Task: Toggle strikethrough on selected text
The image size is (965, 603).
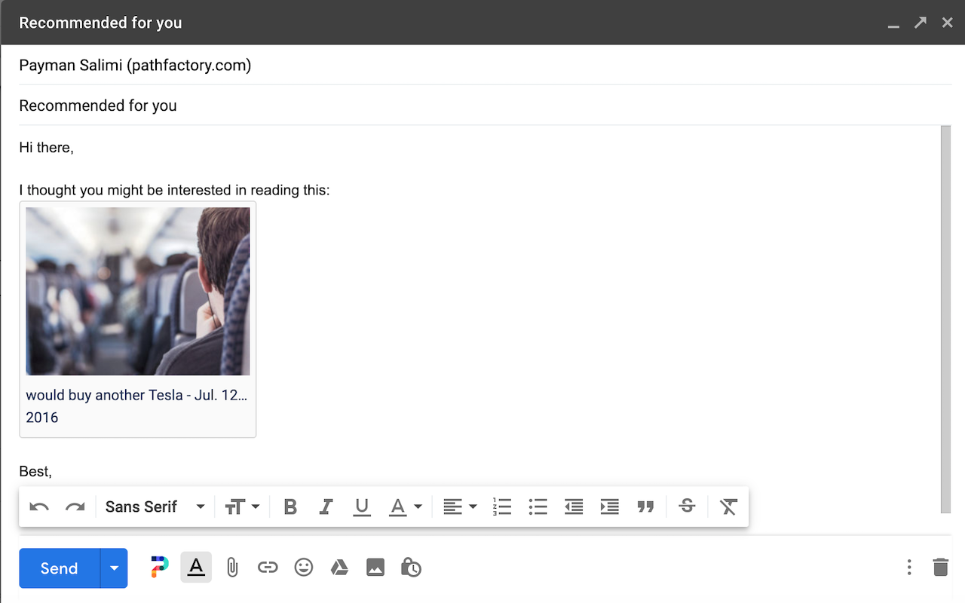Action: coord(687,507)
